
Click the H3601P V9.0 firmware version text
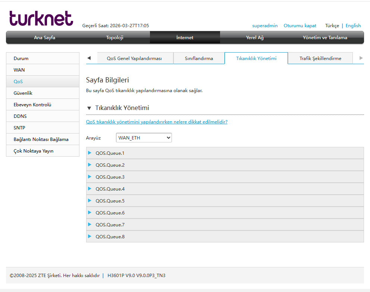[137, 275]
